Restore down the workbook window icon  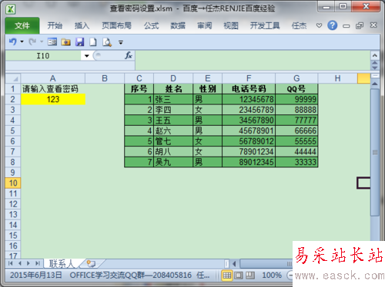[x=360, y=25]
